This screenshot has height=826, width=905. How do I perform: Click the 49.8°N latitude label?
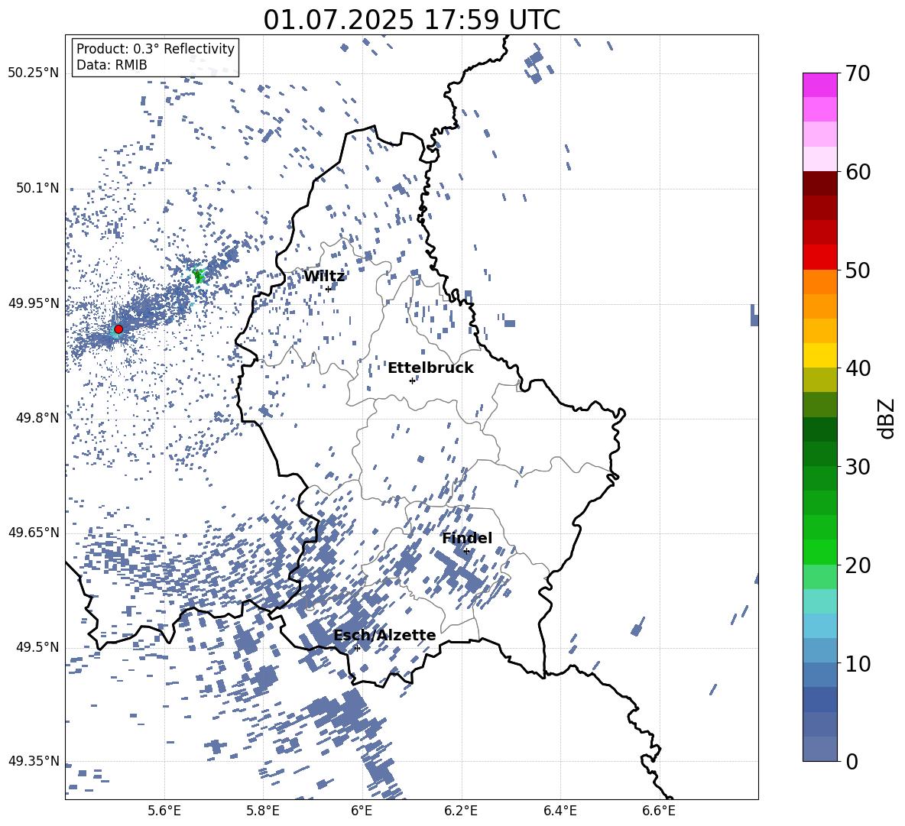click(37, 418)
